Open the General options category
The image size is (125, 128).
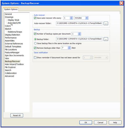coord(8,14)
